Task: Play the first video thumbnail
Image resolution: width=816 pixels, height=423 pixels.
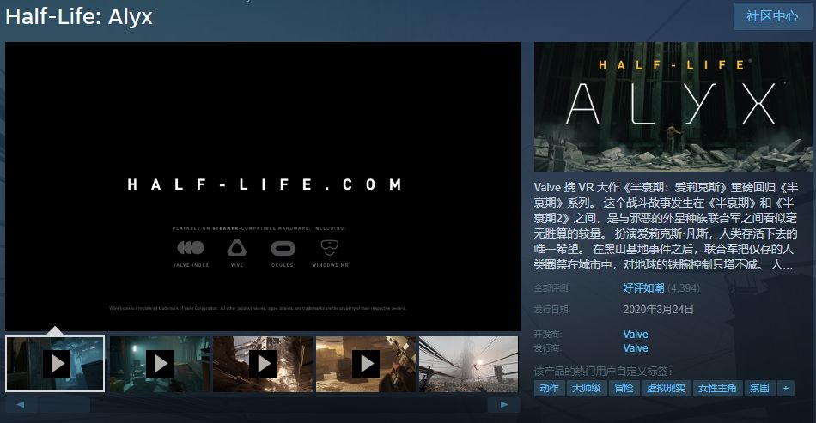Action: 55,364
